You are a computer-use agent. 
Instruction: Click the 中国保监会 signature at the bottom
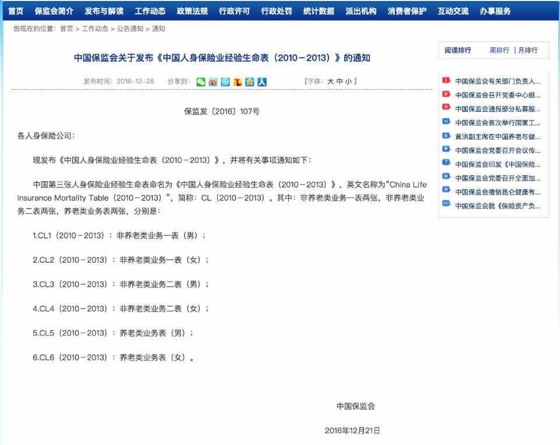tap(356, 406)
